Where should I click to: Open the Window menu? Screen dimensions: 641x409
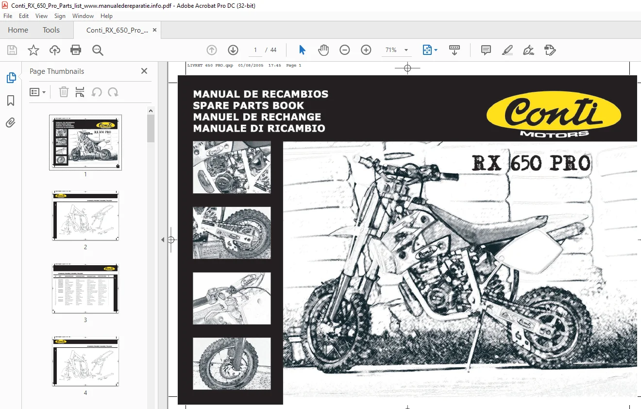(83, 16)
